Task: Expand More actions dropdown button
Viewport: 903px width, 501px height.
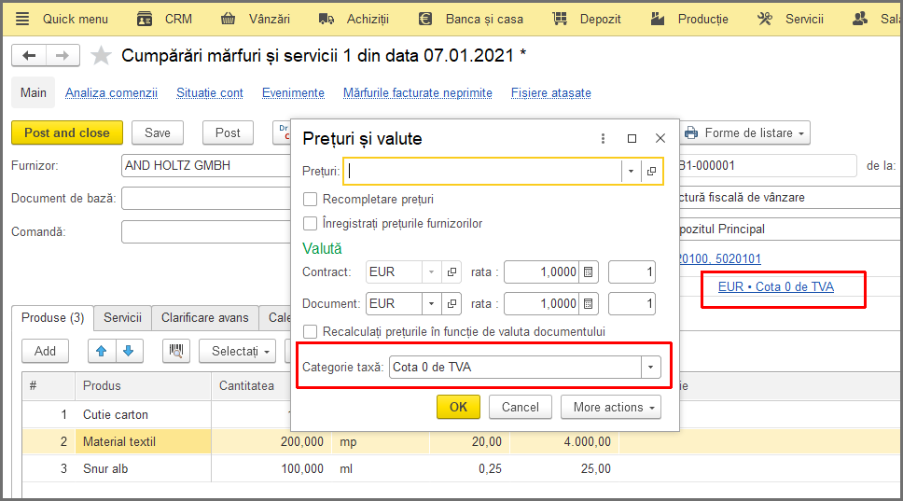Action: coord(610,407)
